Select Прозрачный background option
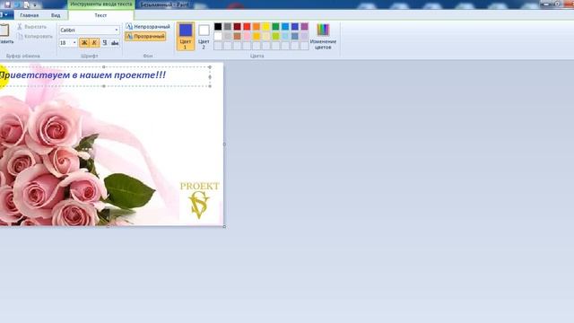 tap(145, 36)
